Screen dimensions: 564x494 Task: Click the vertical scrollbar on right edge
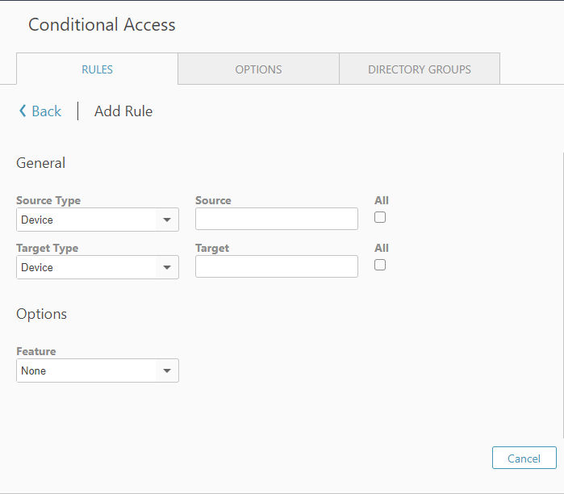562,295
